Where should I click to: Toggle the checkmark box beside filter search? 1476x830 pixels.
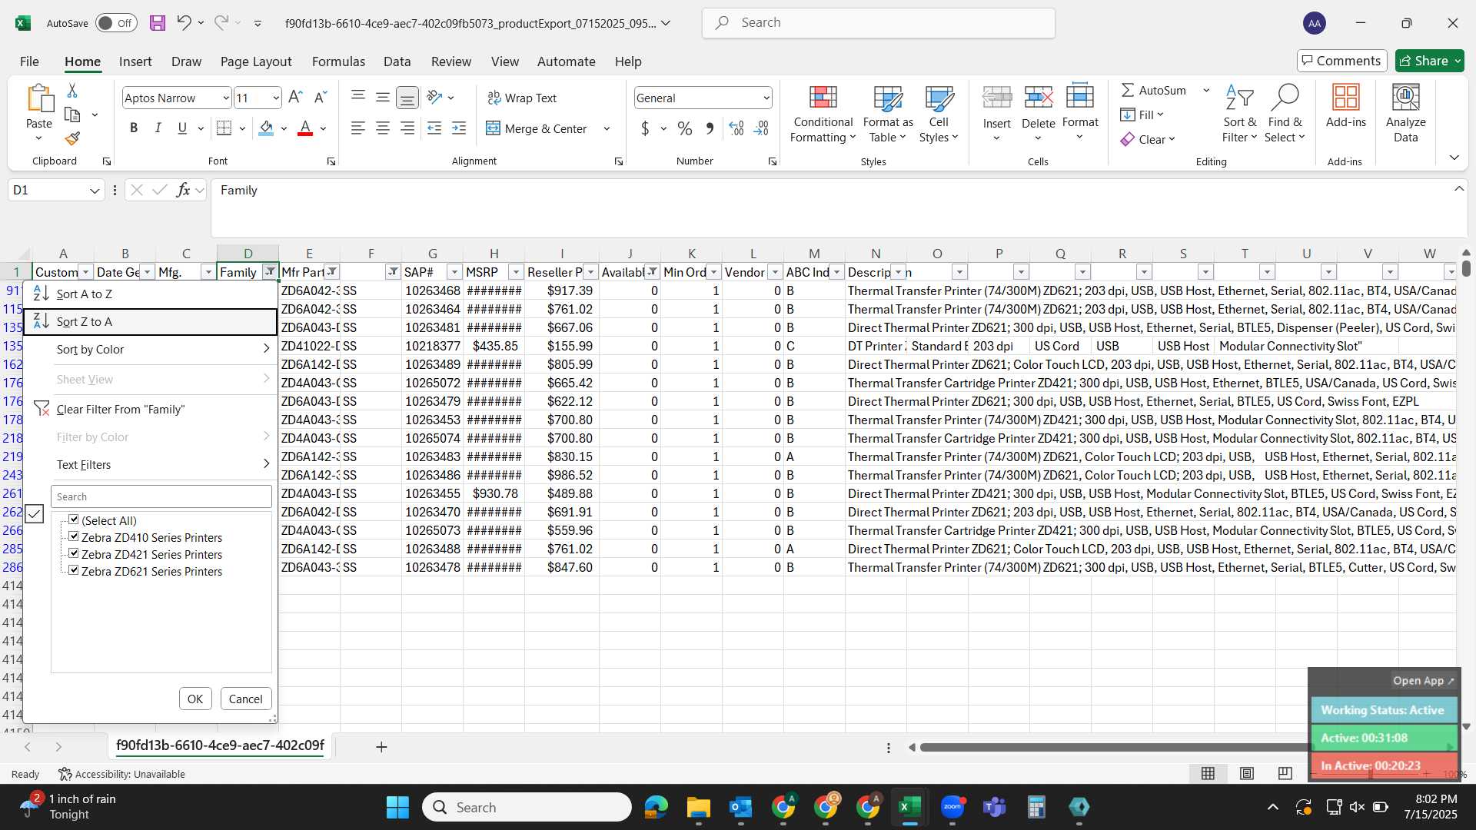pyautogui.click(x=35, y=514)
